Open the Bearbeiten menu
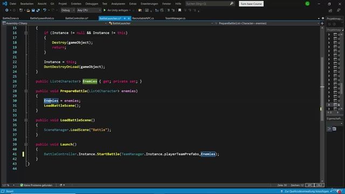Image resolution: width=345 pixels, height=194 pixels. click(x=27, y=4)
